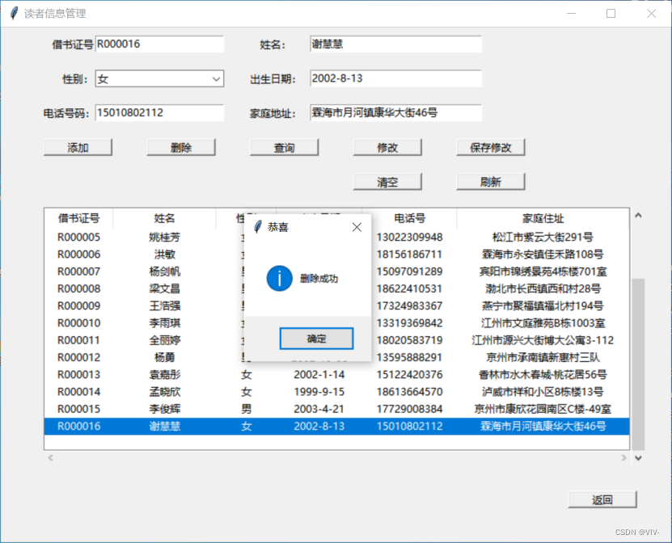Select row R000014
This screenshot has height=543, width=672.
pos(337,391)
